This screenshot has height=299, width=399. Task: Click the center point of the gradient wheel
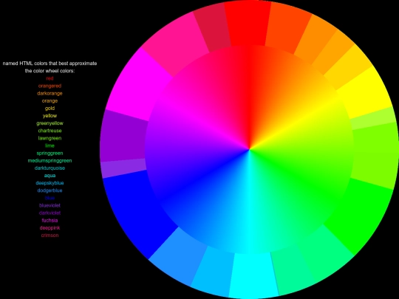250,149
